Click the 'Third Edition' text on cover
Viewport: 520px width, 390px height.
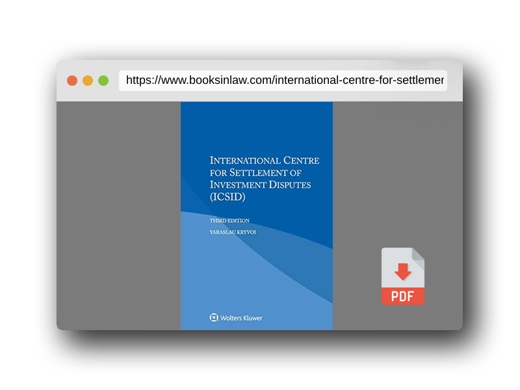tap(229, 220)
